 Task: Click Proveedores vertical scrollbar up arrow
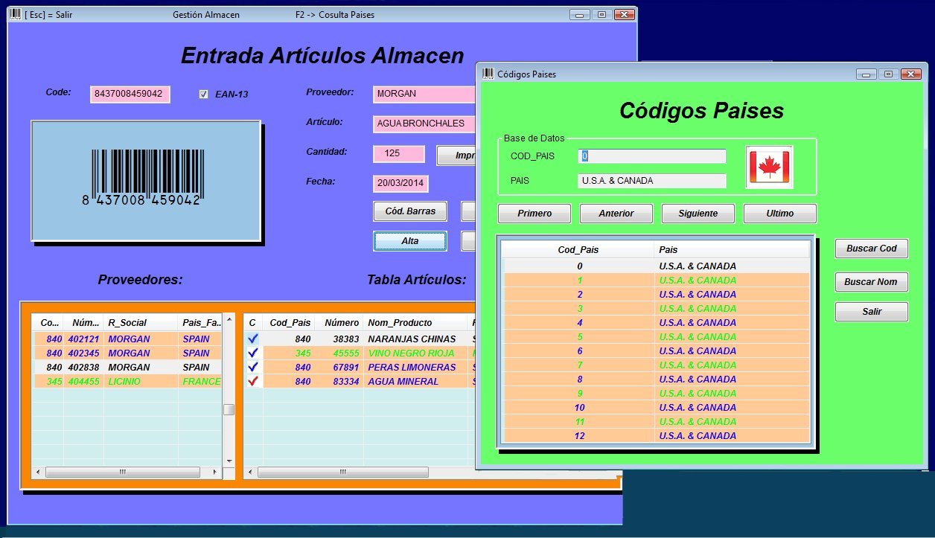tap(229, 321)
